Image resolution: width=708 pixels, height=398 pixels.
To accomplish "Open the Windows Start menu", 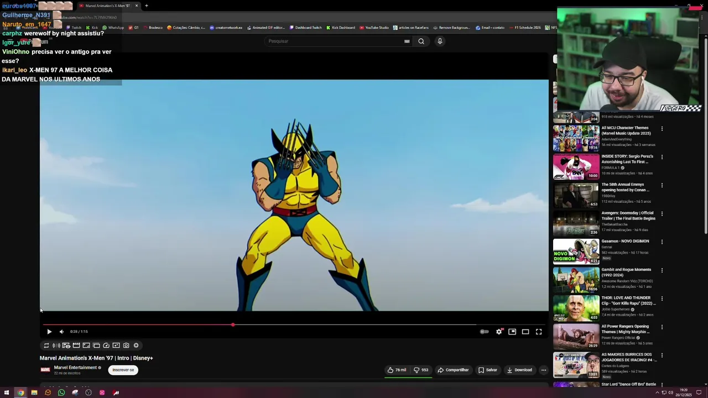I will (x=7, y=393).
